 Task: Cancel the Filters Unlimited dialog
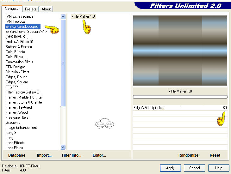pos(195,168)
